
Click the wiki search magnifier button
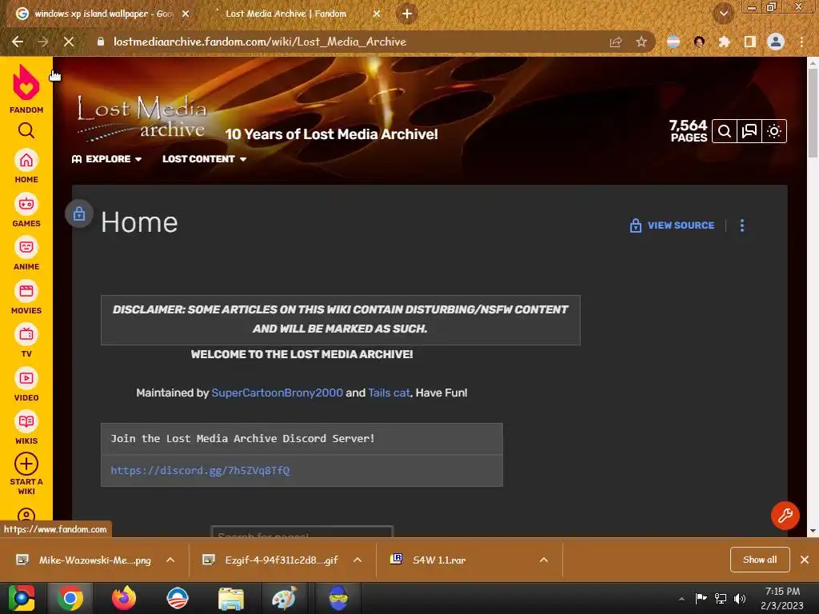pyautogui.click(x=725, y=131)
